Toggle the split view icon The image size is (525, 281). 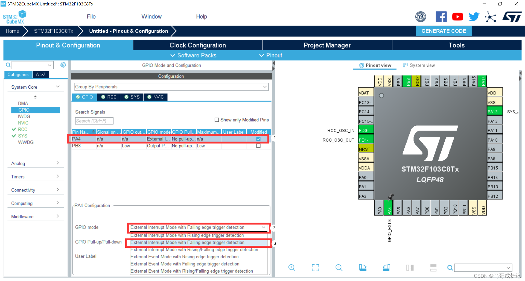click(410, 268)
